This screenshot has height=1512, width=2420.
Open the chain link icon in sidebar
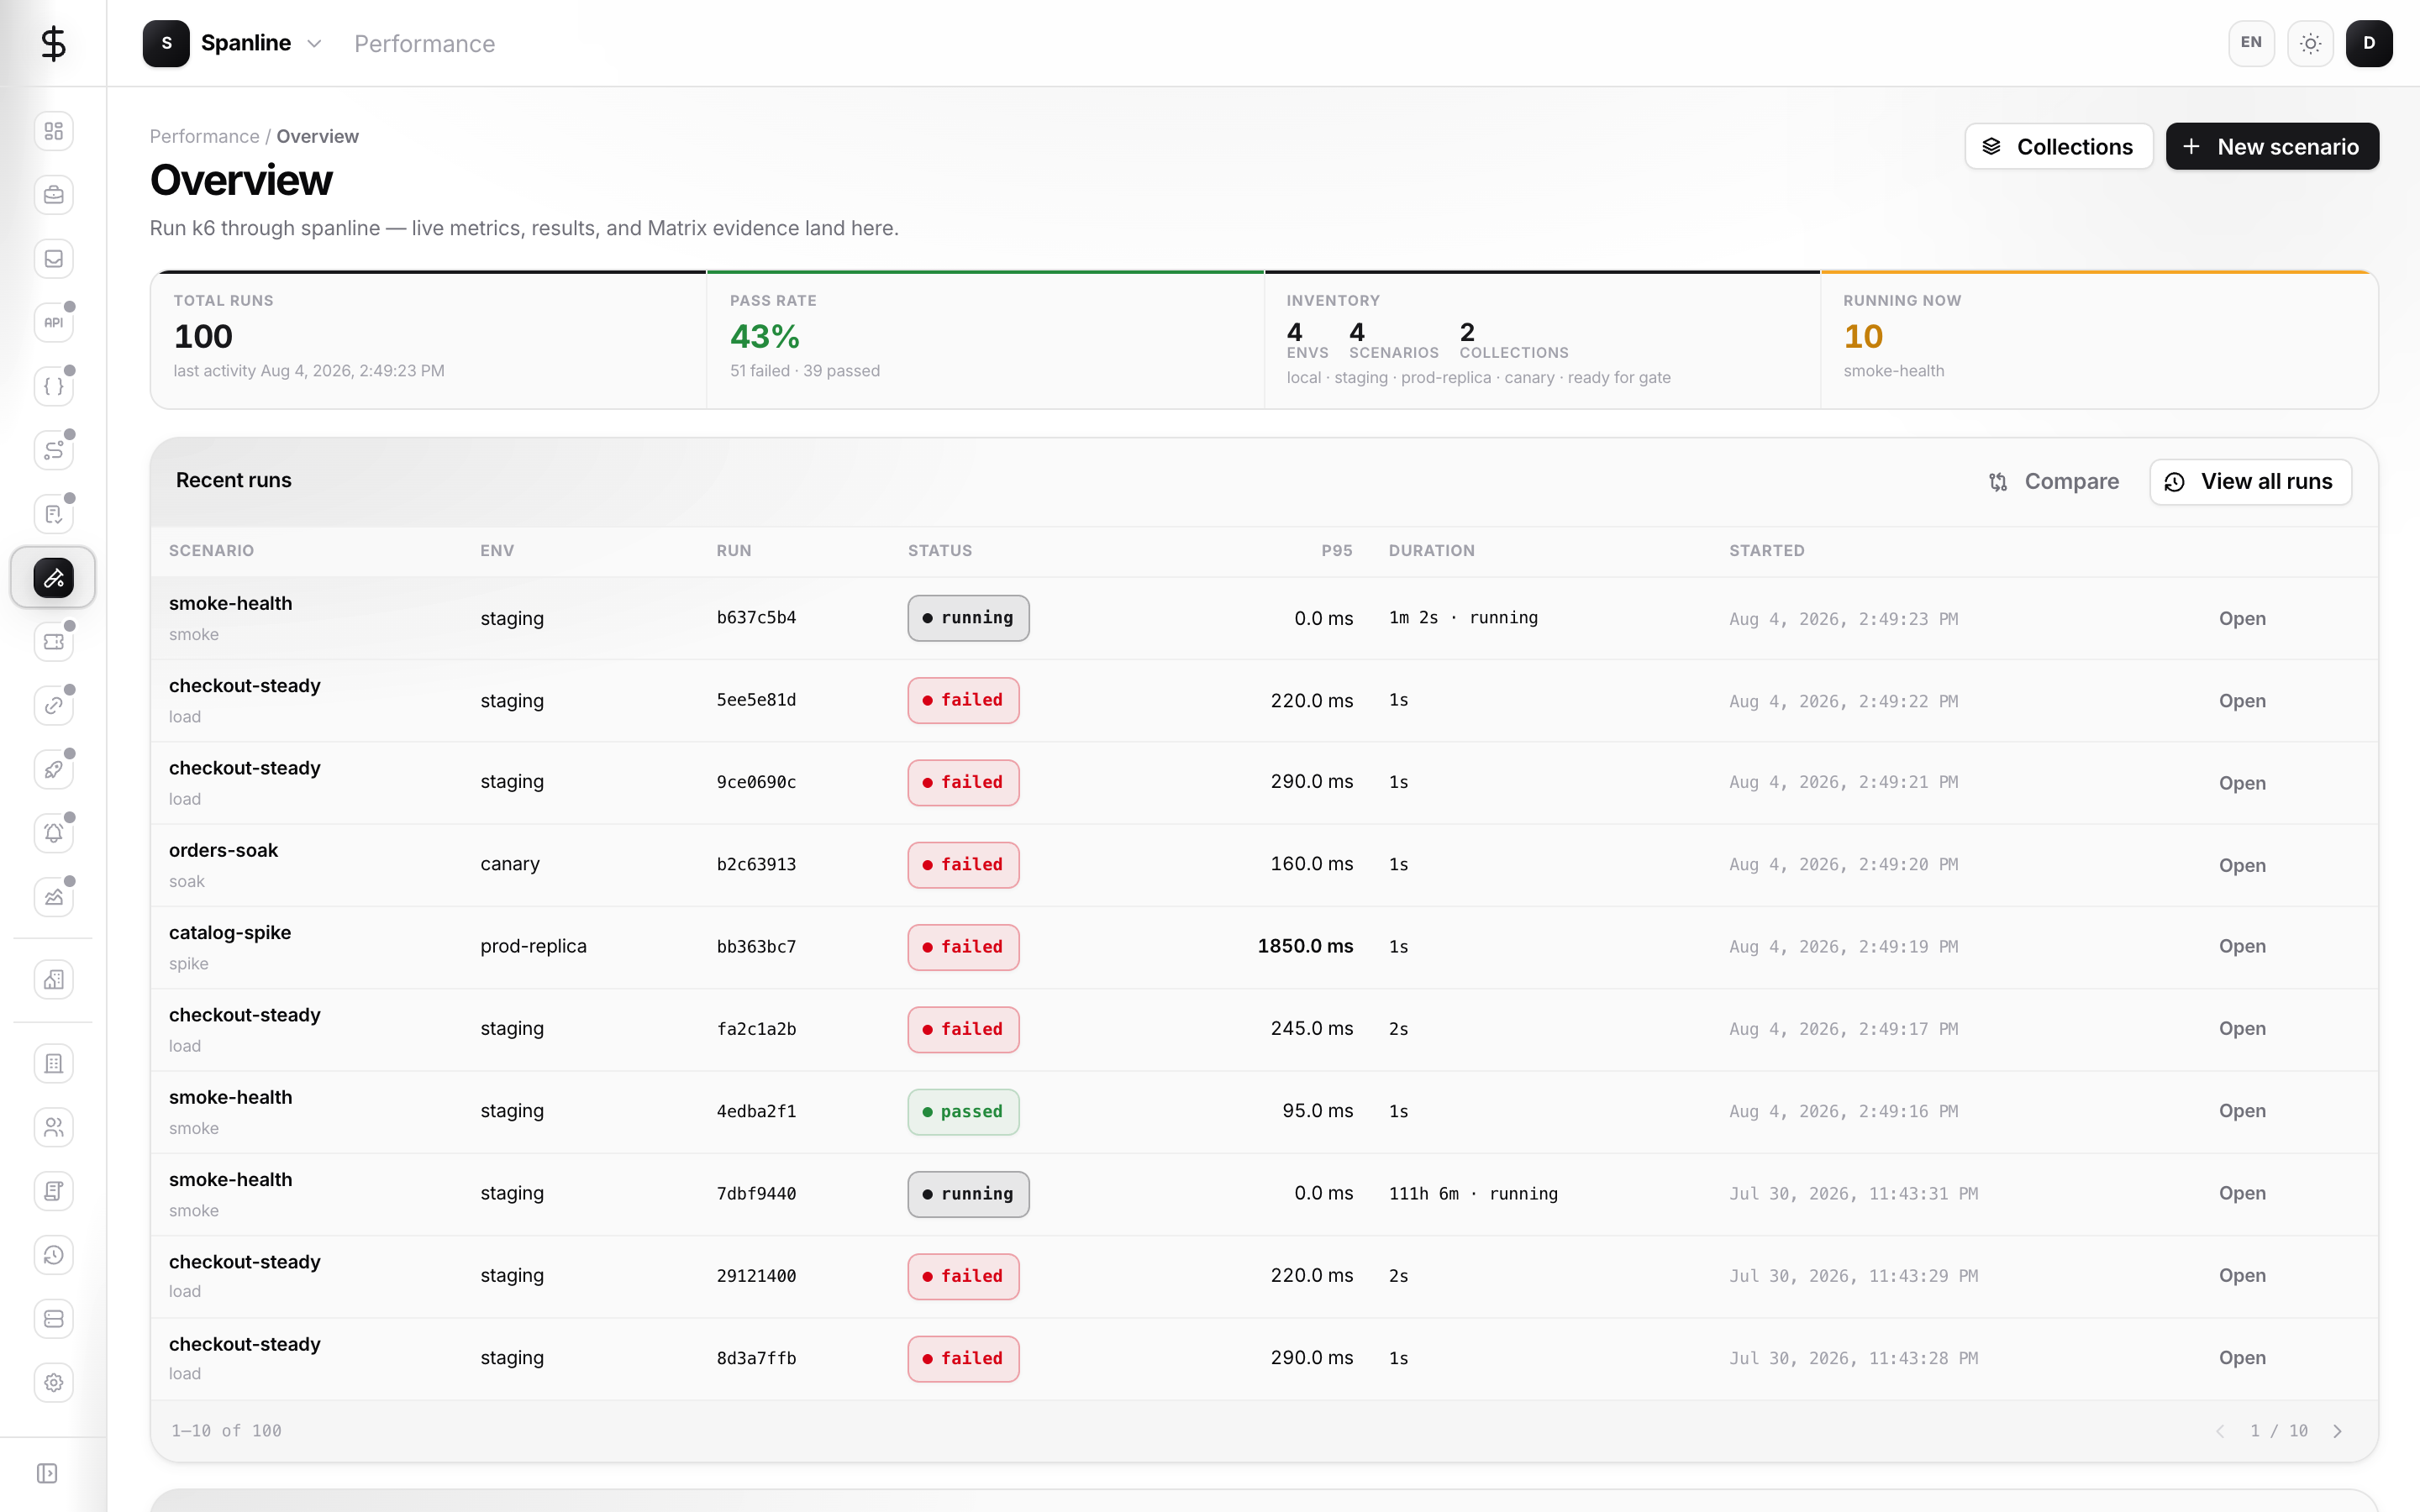(x=54, y=705)
